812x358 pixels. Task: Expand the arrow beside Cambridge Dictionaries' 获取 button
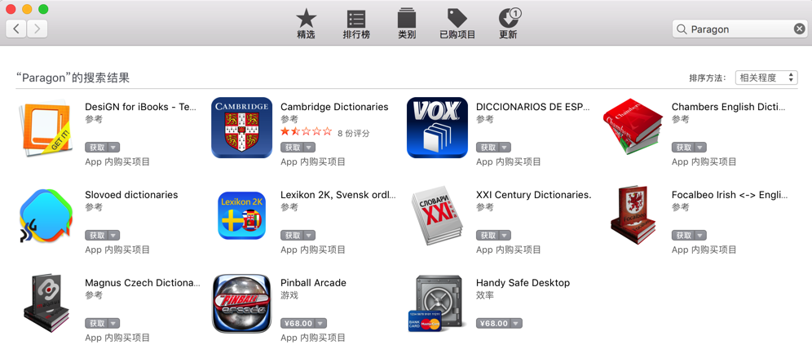[x=309, y=147]
